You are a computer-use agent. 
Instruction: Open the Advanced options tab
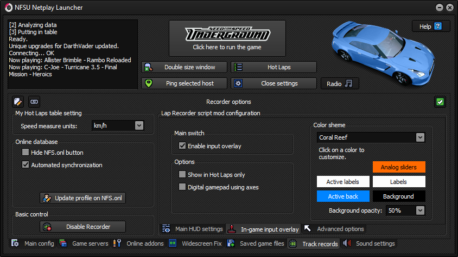[334, 229]
